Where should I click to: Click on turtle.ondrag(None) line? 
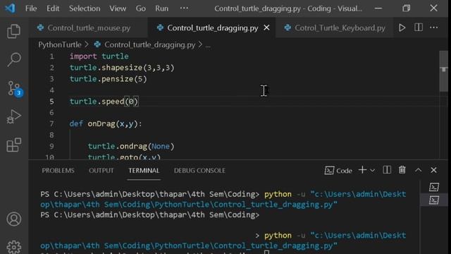click(x=131, y=146)
